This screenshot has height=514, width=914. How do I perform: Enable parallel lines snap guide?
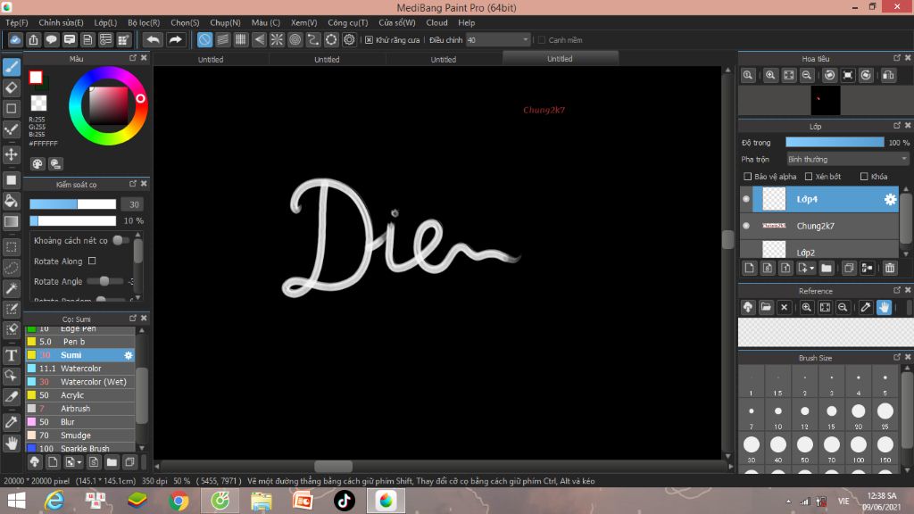point(222,39)
